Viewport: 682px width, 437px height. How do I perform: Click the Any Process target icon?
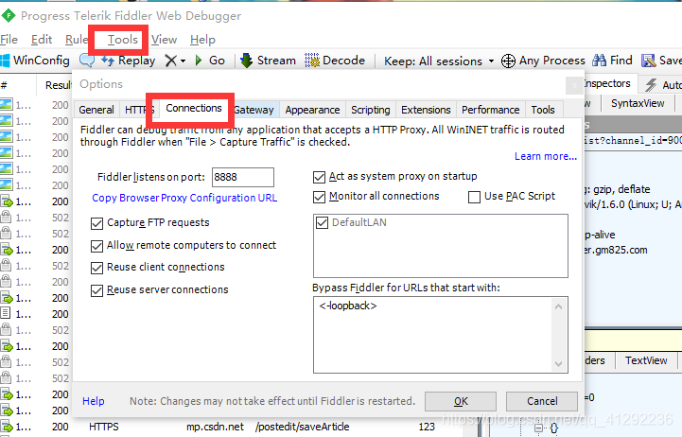508,61
